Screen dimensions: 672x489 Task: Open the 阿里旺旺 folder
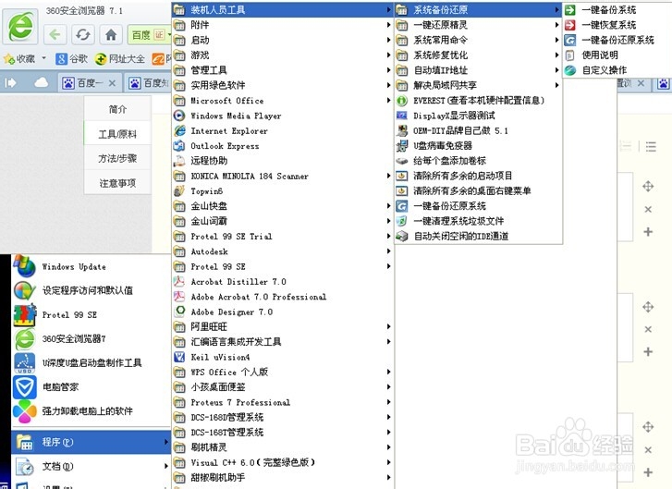tap(283, 326)
